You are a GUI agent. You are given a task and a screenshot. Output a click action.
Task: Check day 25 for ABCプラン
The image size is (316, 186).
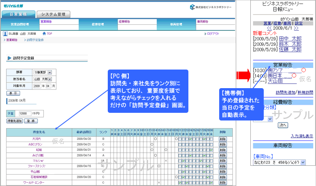(x=194, y=144)
